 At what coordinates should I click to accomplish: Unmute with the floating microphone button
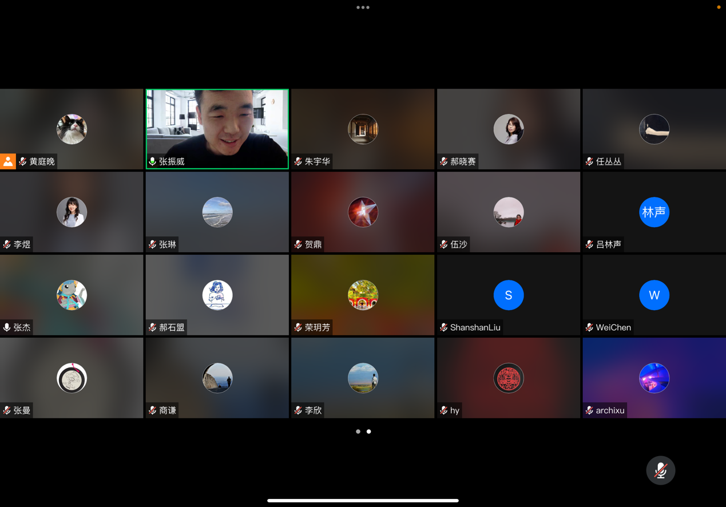(x=660, y=470)
